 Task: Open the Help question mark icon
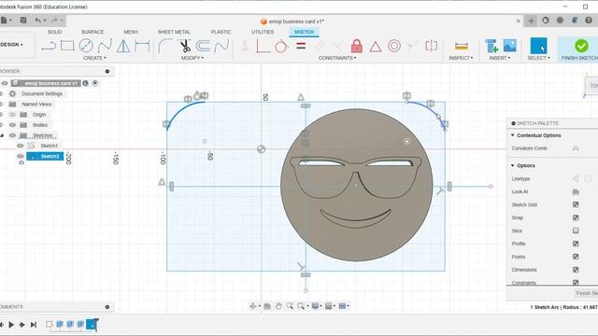(x=589, y=21)
